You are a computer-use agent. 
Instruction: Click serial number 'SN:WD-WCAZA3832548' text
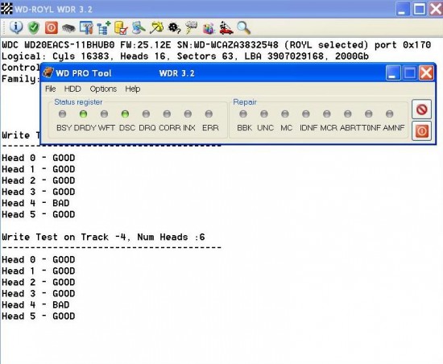[x=228, y=45]
